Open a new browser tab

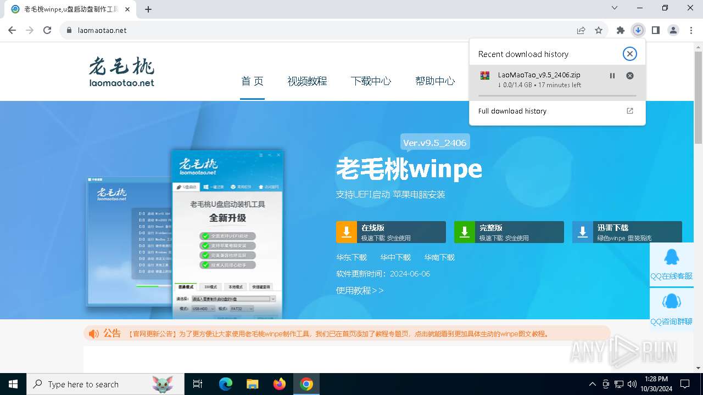pyautogui.click(x=148, y=9)
